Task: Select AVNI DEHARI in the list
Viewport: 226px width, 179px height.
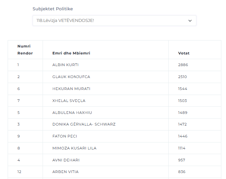Action: pyautogui.click(x=66, y=160)
